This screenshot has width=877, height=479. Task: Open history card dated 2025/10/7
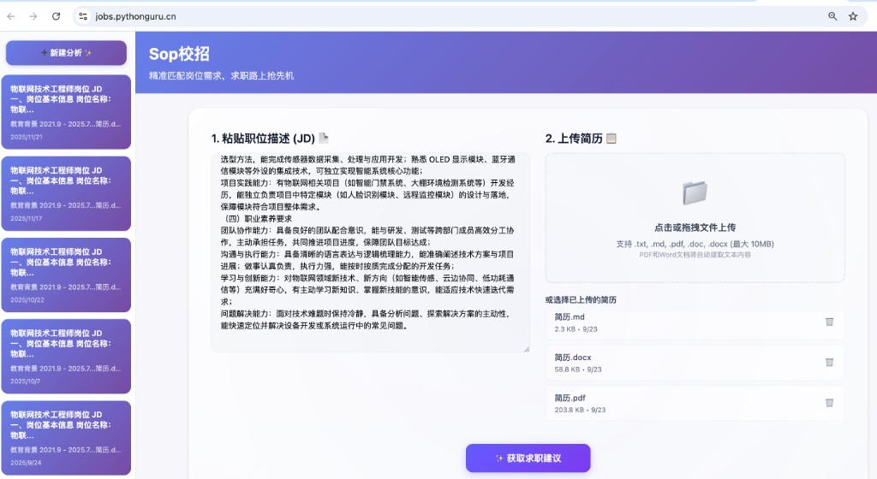66,356
